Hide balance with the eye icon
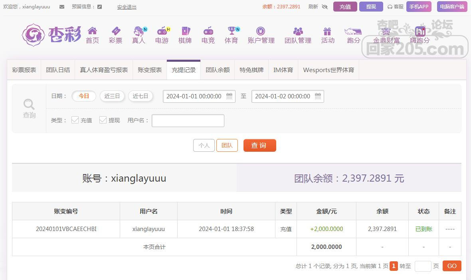471x280 pixels. pyautogui.click(x=325, y=7)
